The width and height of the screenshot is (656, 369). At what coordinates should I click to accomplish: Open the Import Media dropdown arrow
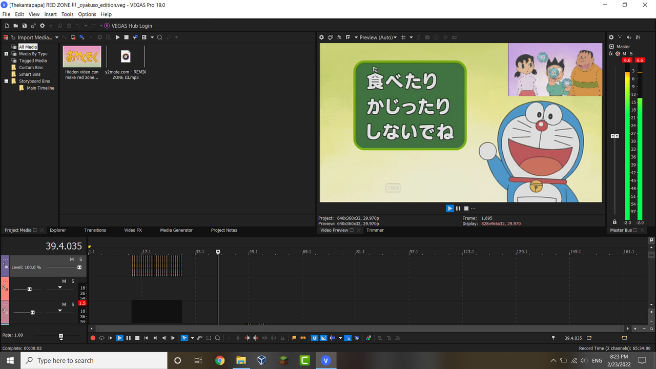pos(56,37)
